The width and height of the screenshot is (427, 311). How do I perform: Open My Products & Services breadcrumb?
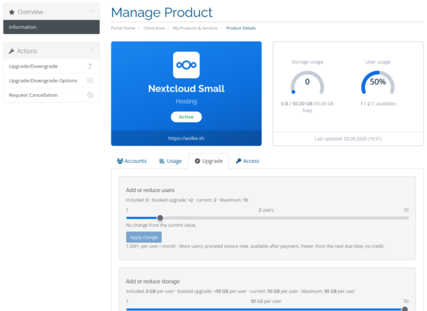pos(195,28)
